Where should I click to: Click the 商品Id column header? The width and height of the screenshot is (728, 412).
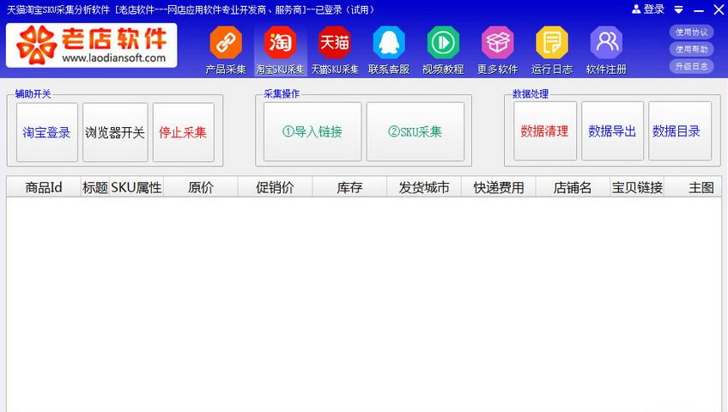[x=44, y=187]
